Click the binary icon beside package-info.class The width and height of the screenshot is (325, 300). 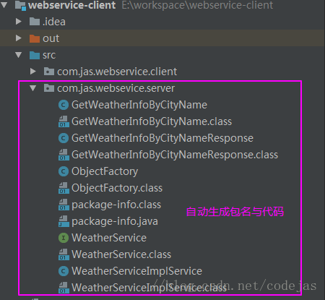point(64,205)
